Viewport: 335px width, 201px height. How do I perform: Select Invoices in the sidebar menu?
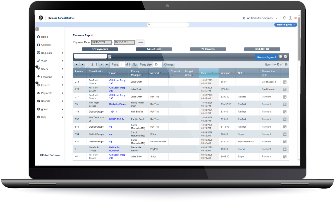coord(46,85)
